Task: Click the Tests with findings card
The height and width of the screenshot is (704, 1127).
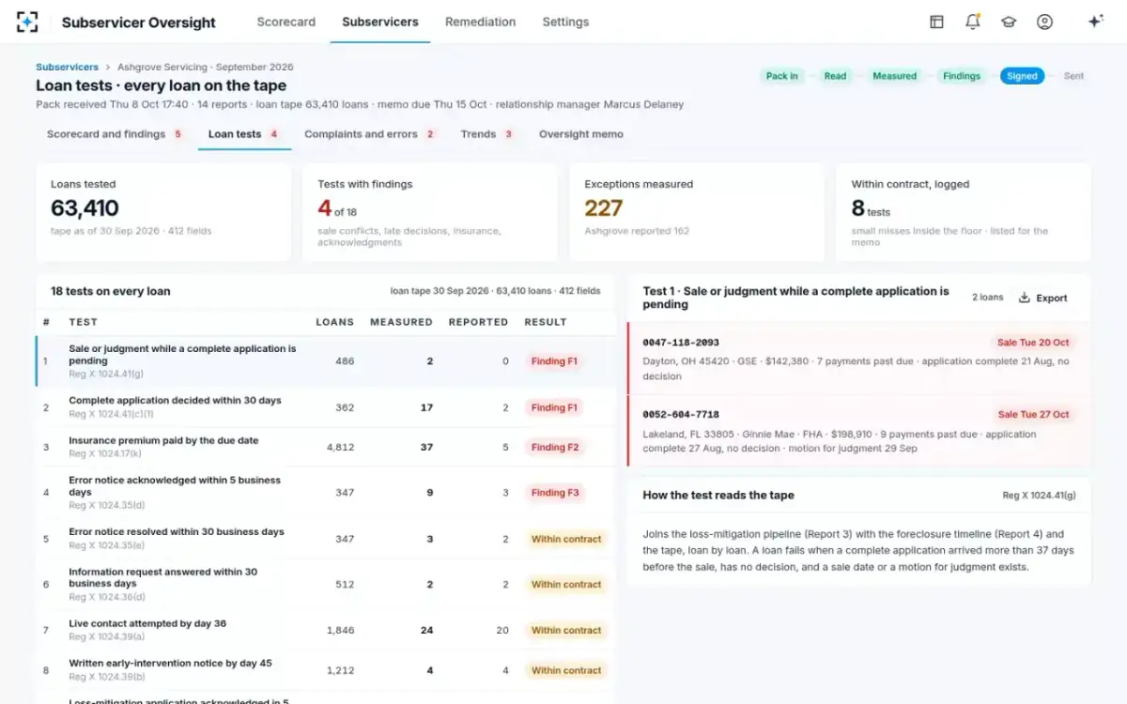Action: [430, 212]
